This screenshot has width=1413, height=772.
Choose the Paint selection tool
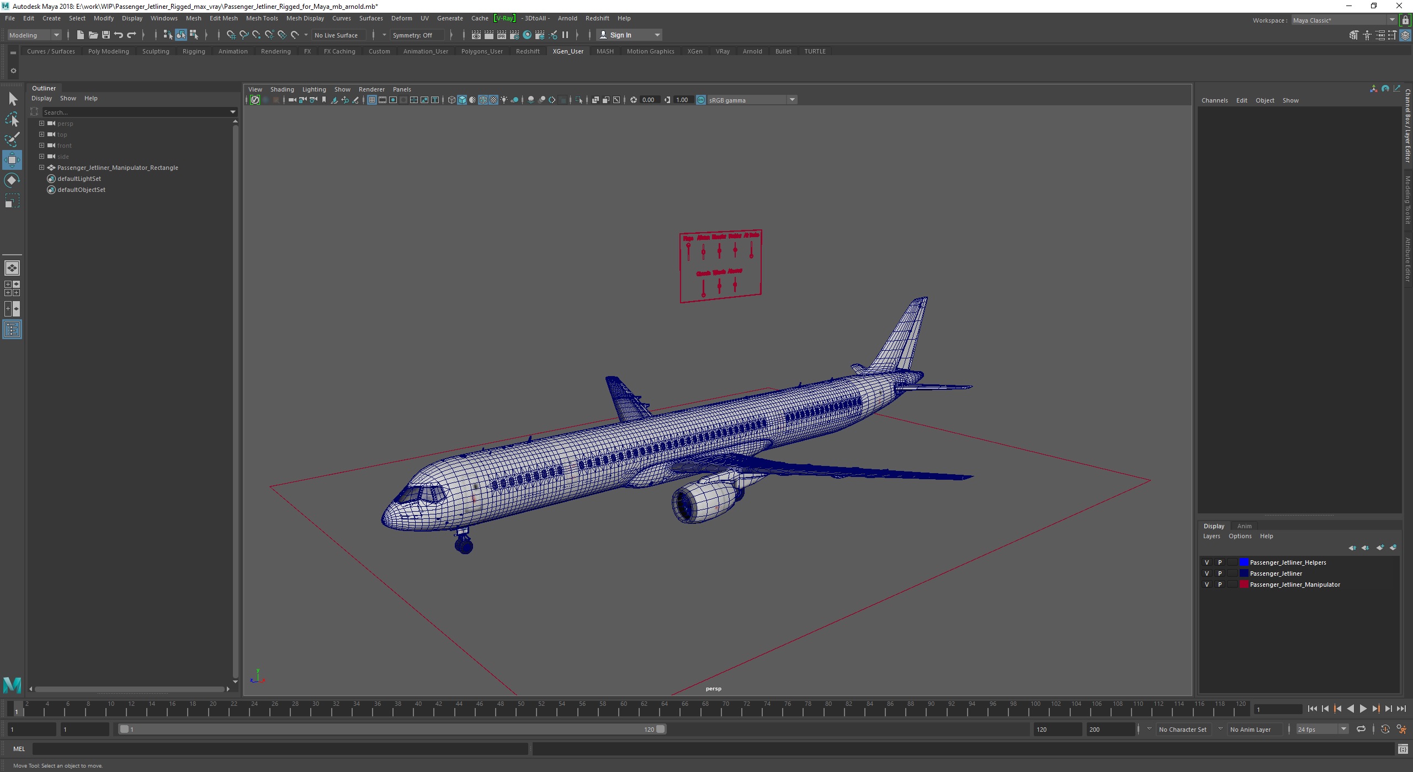tap(12, 139)
